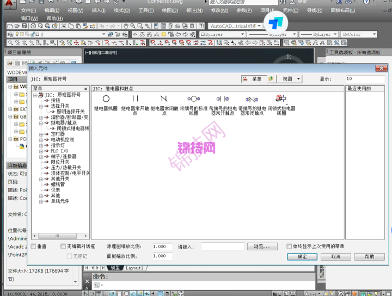Open 帮助 button in dialog
This screenshot has width=392, height=296.
[x=370, y=256]
